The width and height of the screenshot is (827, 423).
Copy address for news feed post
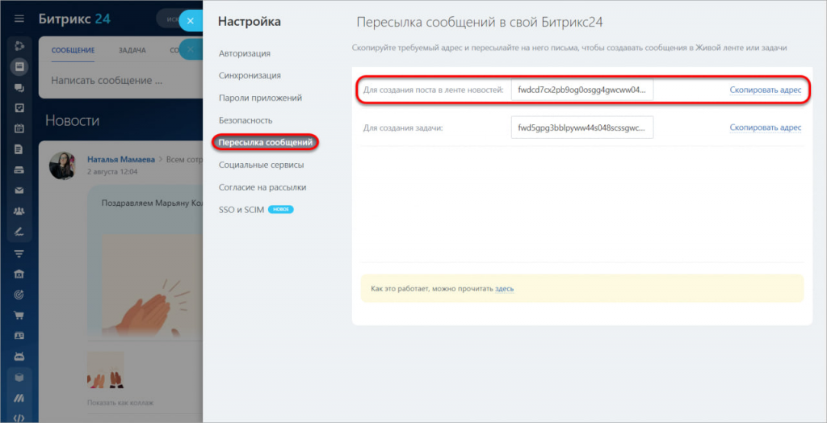coord(766,90)
